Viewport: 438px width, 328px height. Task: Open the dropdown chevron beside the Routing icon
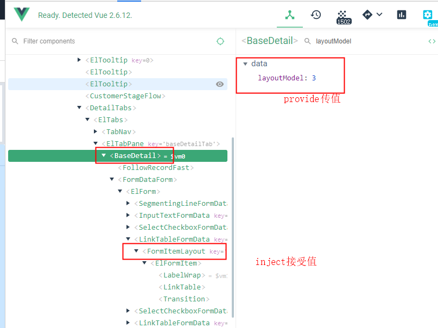point(380,15)
